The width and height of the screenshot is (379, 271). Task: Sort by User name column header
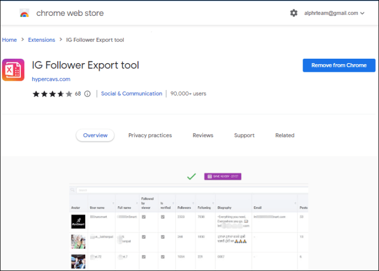click(x=97, y=208)
